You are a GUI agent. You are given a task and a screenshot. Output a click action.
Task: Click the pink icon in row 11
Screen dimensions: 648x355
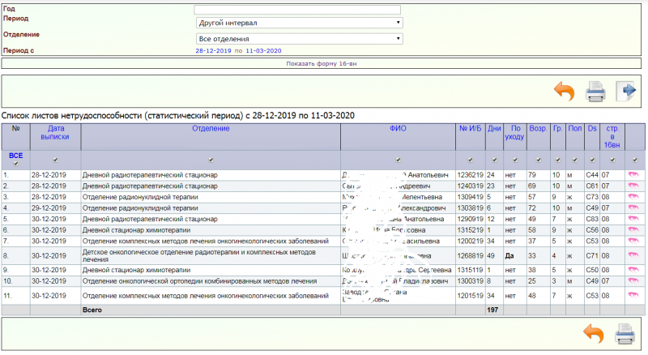click(x=633, y=296)
